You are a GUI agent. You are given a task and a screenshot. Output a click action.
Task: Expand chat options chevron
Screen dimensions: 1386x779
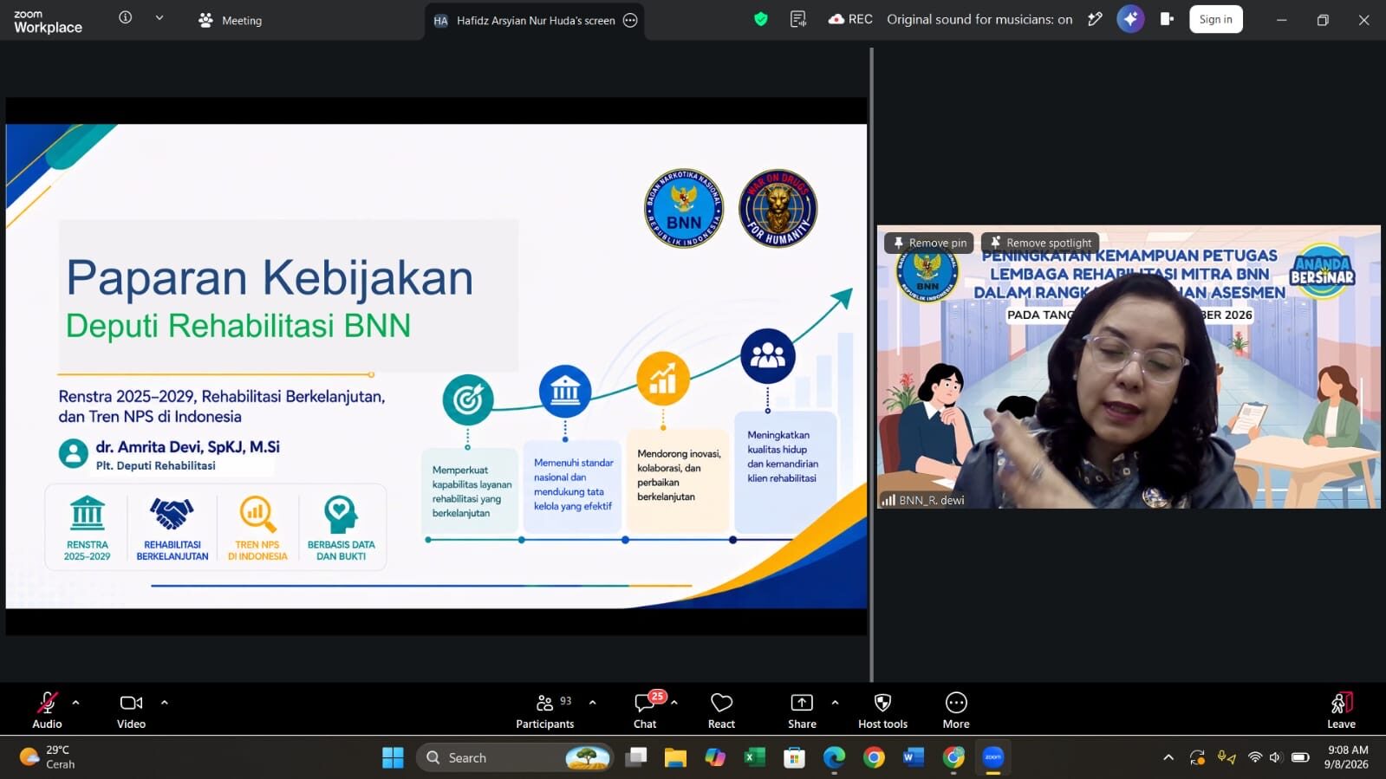coord(674,703)
